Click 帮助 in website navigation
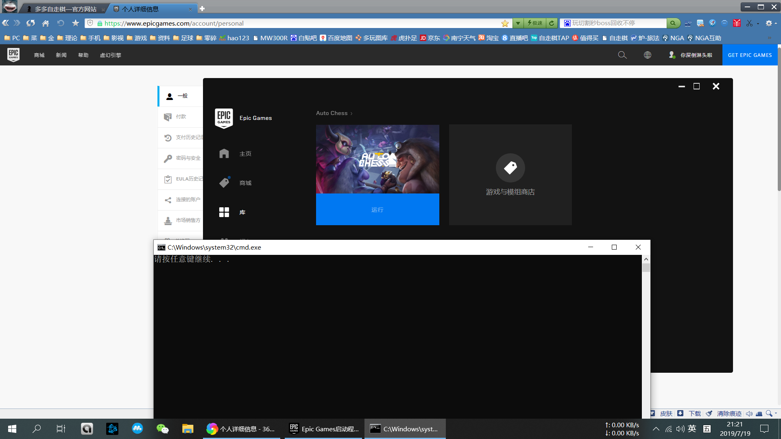This screenshot has width=781, height=439. tap(83, 55)
